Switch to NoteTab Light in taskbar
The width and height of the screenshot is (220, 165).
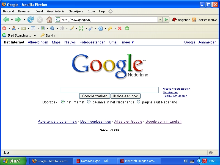tap(95, 161)
